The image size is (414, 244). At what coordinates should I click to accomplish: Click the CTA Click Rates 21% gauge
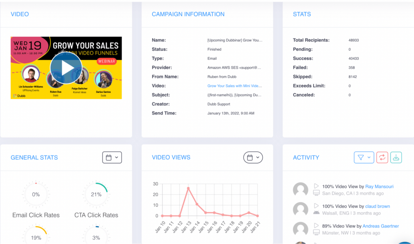point(96,194)
